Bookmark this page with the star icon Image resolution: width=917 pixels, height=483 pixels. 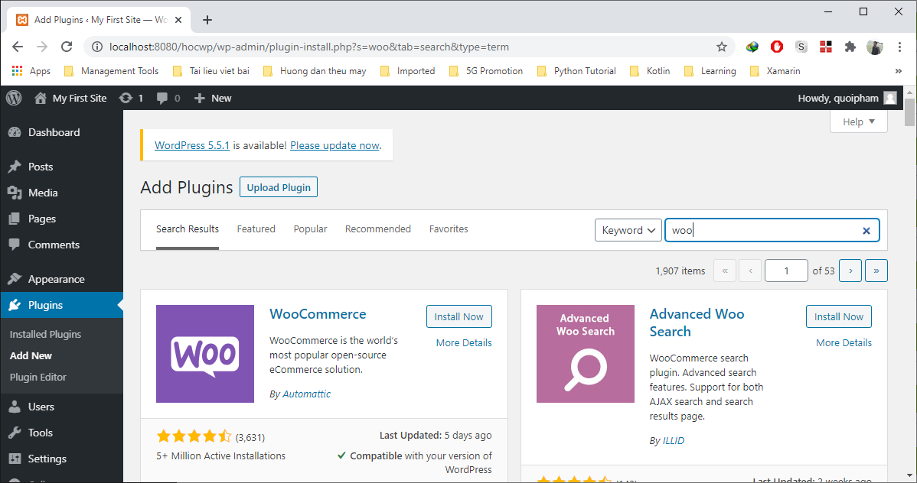[x=722, y=47]
